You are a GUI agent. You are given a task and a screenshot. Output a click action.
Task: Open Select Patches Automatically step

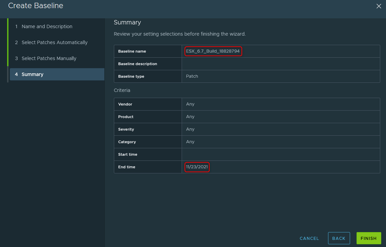[x=54, y=42]
